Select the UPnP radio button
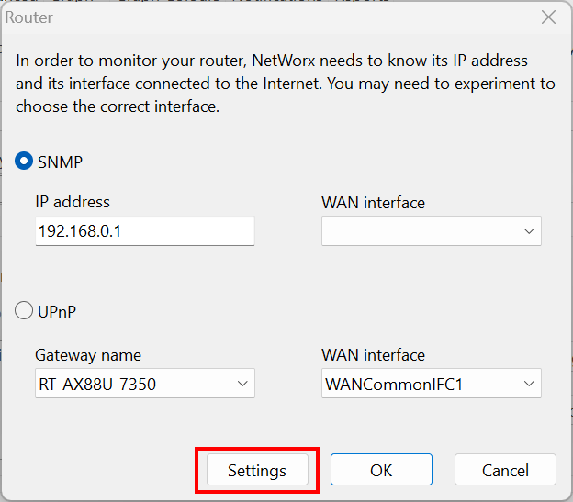 (x=24, y=311)
